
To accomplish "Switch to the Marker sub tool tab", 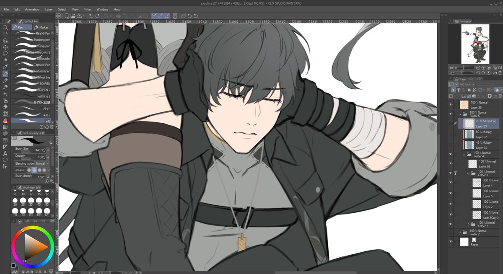I will tap(44, 27).
